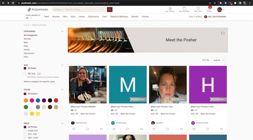
Task: Check the $25 - $50 price filter
Action: tap(25, 134)
